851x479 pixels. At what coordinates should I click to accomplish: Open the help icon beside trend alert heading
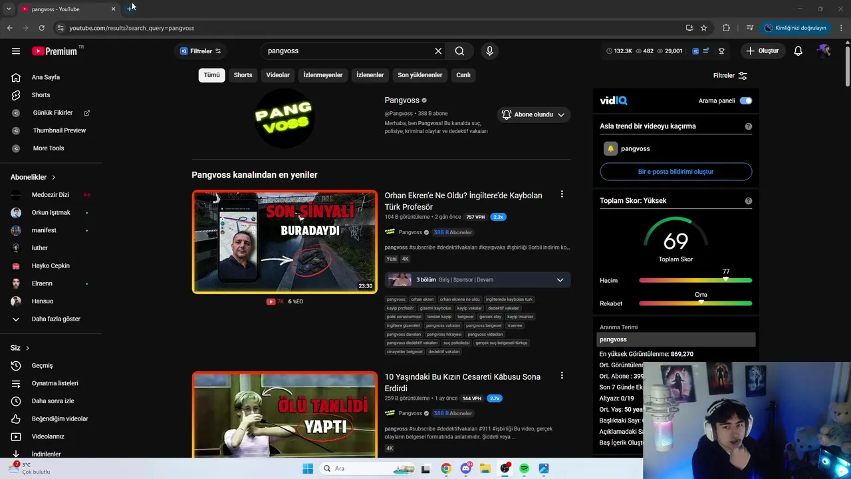pos(749,126)
